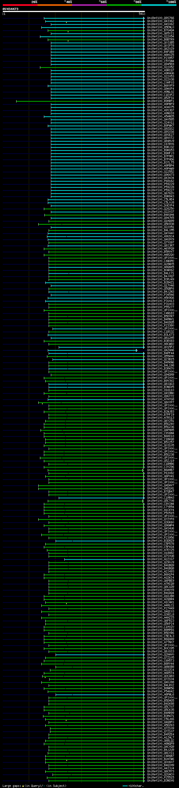Select the UniRef100_C1E0F2 label
Viewport: 179px width, 788px height.
point(161,95)
